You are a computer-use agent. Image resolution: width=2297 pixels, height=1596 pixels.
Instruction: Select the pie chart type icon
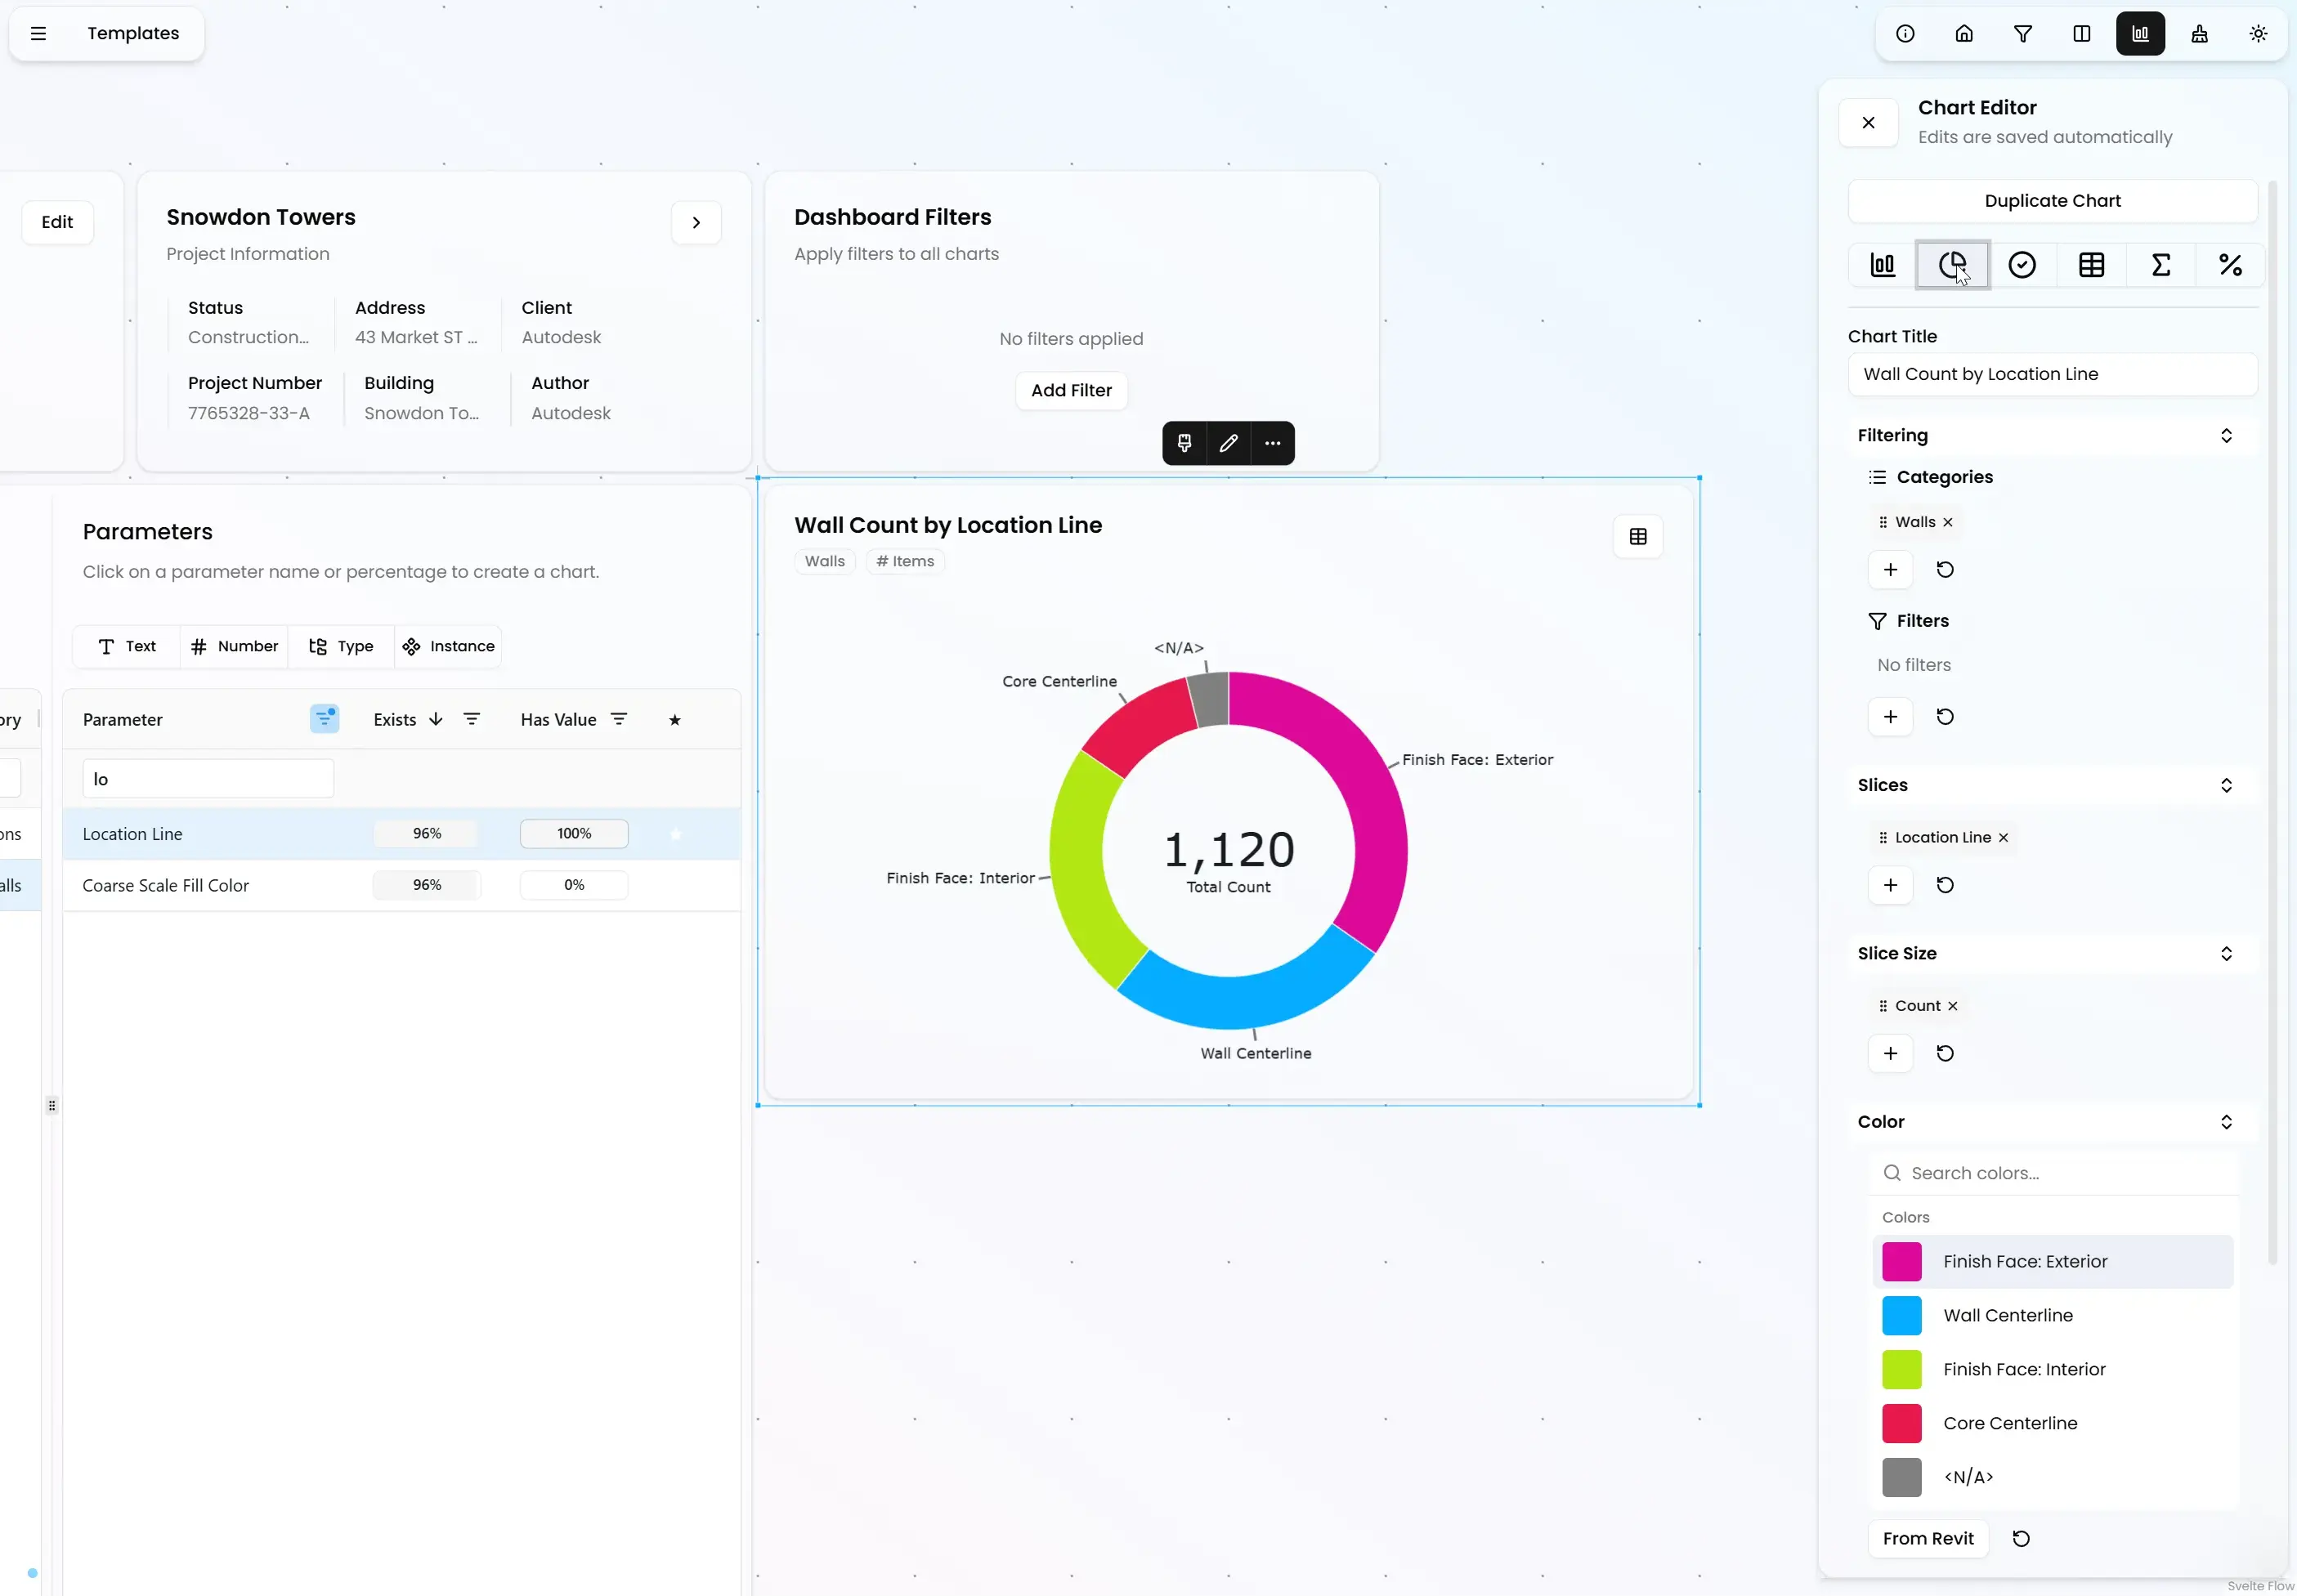point(1952,265)
